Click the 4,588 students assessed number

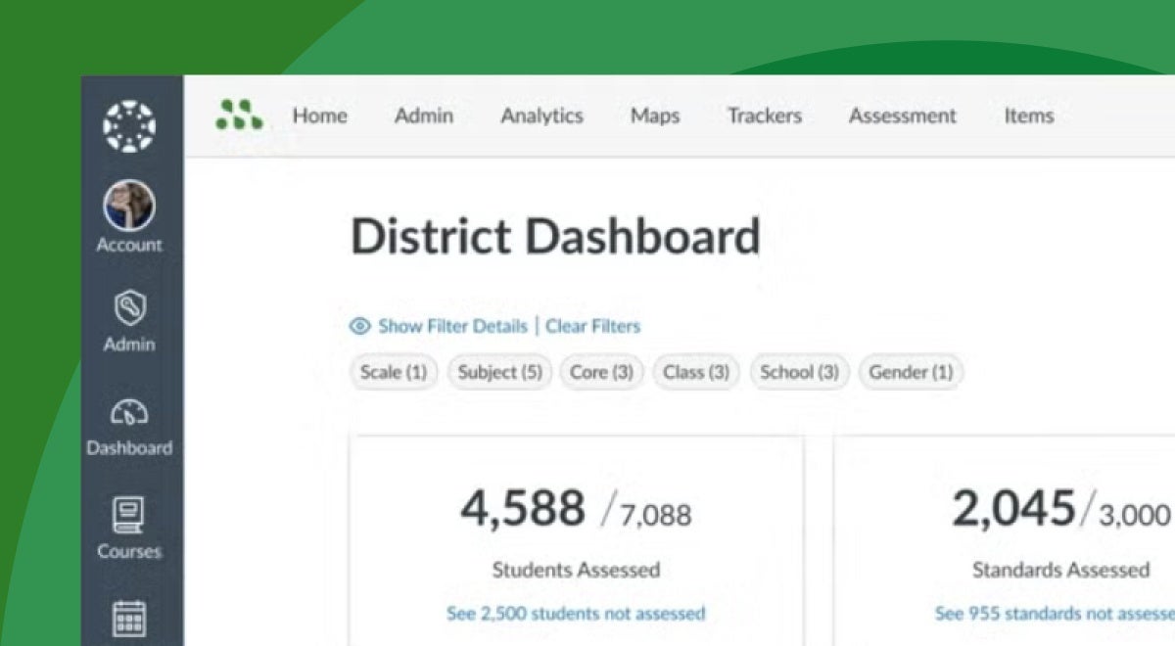click(523, 509)
